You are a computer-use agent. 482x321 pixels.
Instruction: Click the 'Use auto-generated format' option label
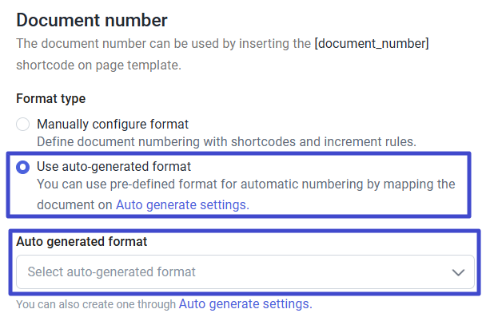point(114,166)
